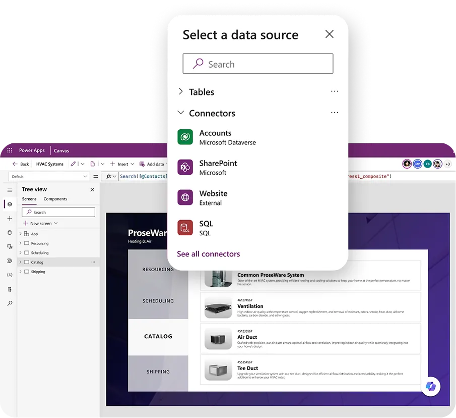Select the SharePoint connector icon
Viewport: 456px width, 418px height.
pyautogui.click(x=185, y=167)
